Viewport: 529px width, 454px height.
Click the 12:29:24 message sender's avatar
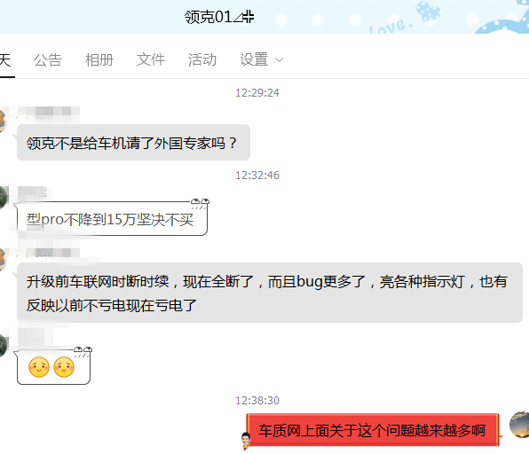pyautogui.click(x=3, y=121)
